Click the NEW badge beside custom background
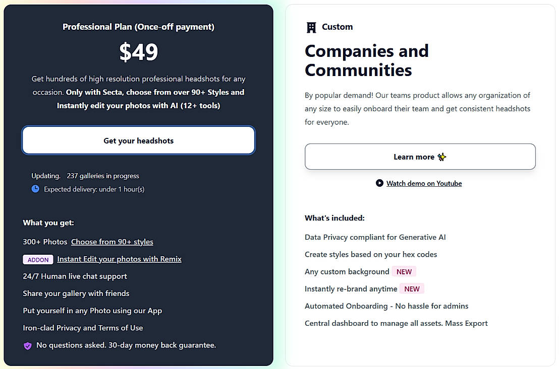Image resolution: width=559 pixels, height=369 pixels. (404, 272)
